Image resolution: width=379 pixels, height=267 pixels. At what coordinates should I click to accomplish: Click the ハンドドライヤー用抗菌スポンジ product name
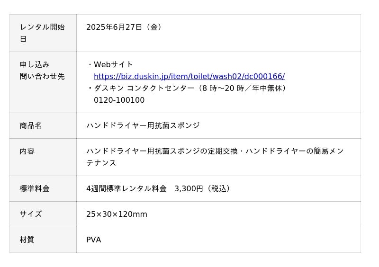pyautogui.click(x=143, y=125)
